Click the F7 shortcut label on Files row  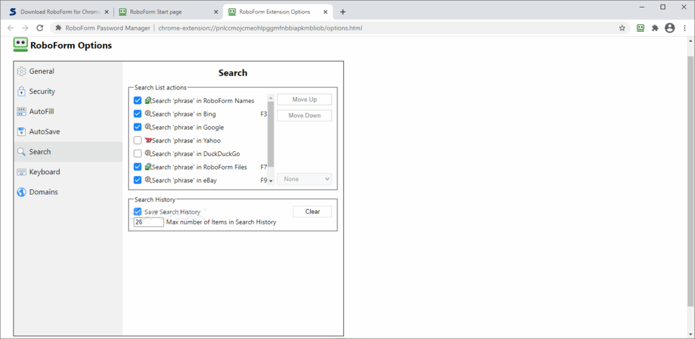coord(264,167)
